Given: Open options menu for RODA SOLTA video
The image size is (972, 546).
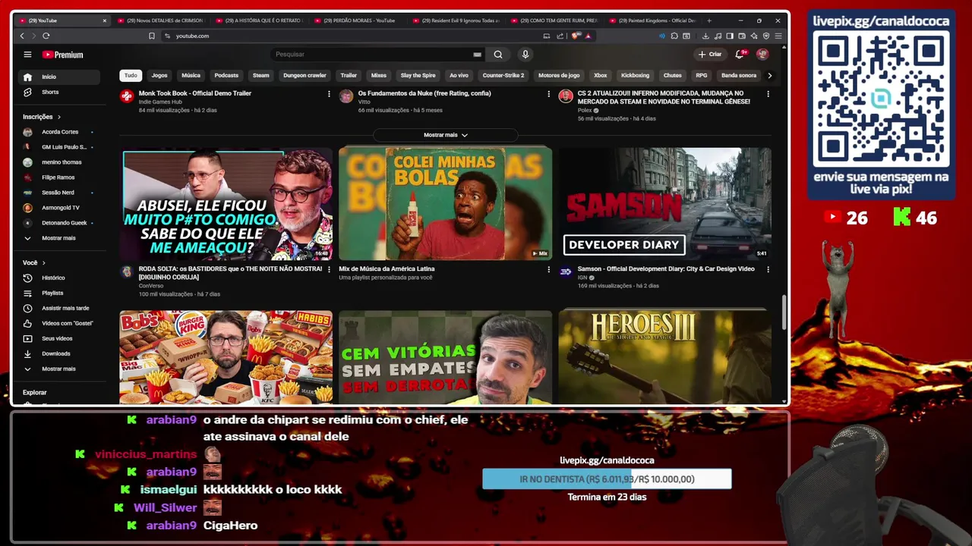Looking at the screenshot, I should (x=329, y=269).
